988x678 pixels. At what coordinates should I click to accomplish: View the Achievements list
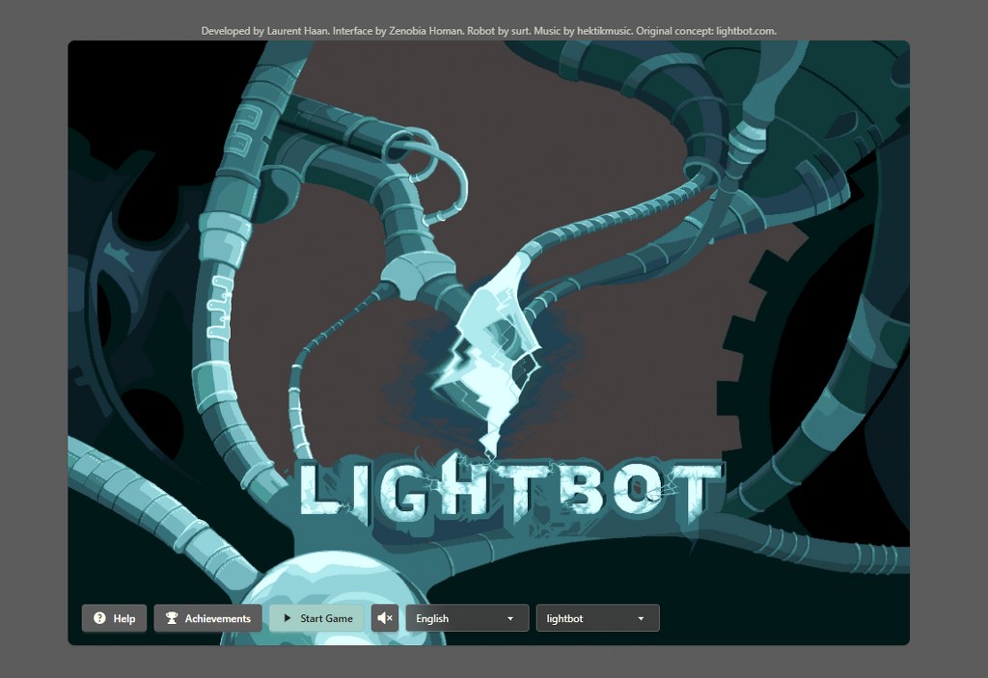[x=208, y=618]
